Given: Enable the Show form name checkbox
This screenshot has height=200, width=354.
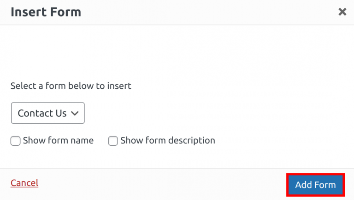Looking at the screenshot, I should [x=15, y=141].
